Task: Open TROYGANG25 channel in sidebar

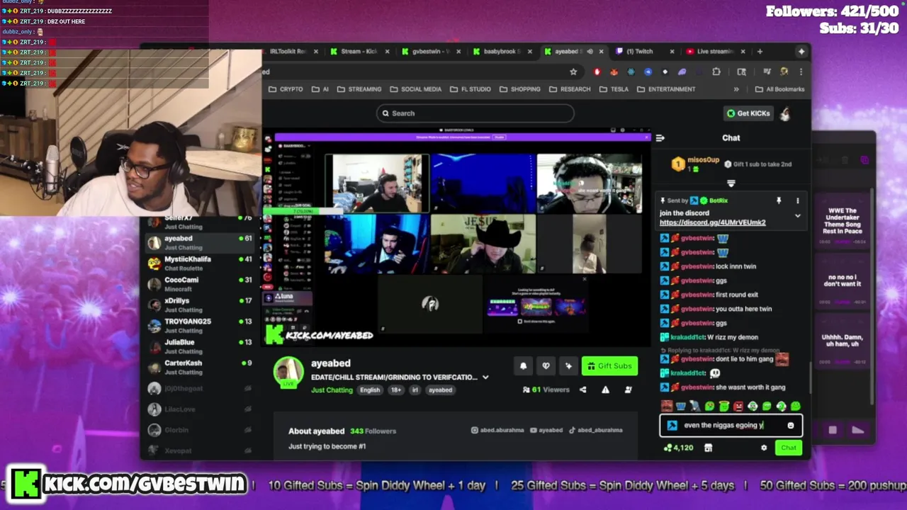Action: coord(198,326)
